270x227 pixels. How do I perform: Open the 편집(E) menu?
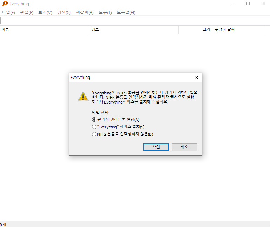tap(27, 12)
